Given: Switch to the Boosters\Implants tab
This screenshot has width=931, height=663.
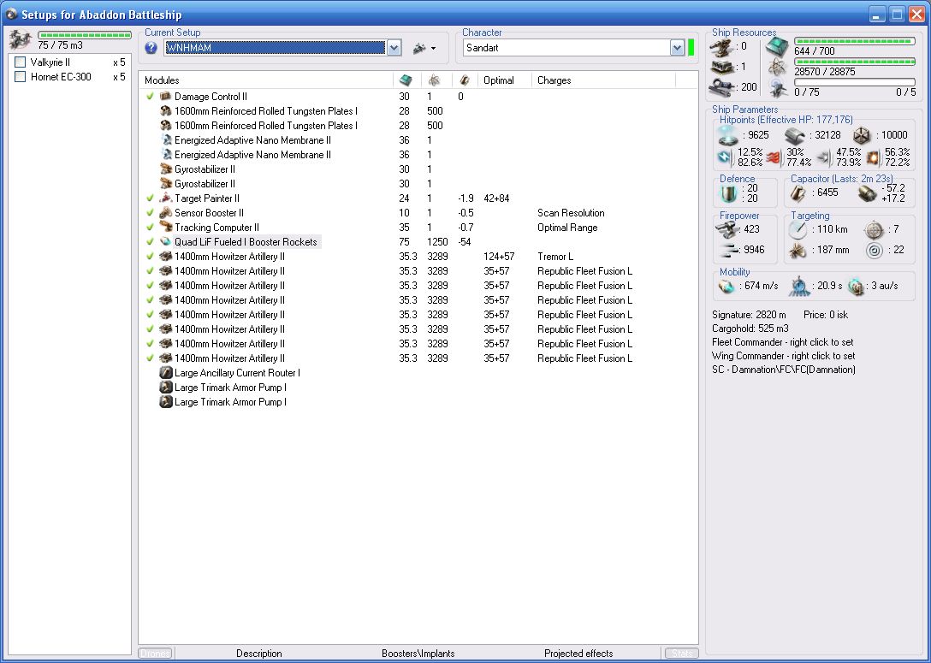Looking at the screenshot, I should click(418, 654).
